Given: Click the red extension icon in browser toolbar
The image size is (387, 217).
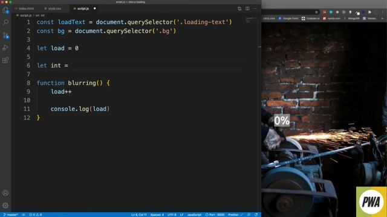Looking at the screenshot, I should (x=324, y=12).
